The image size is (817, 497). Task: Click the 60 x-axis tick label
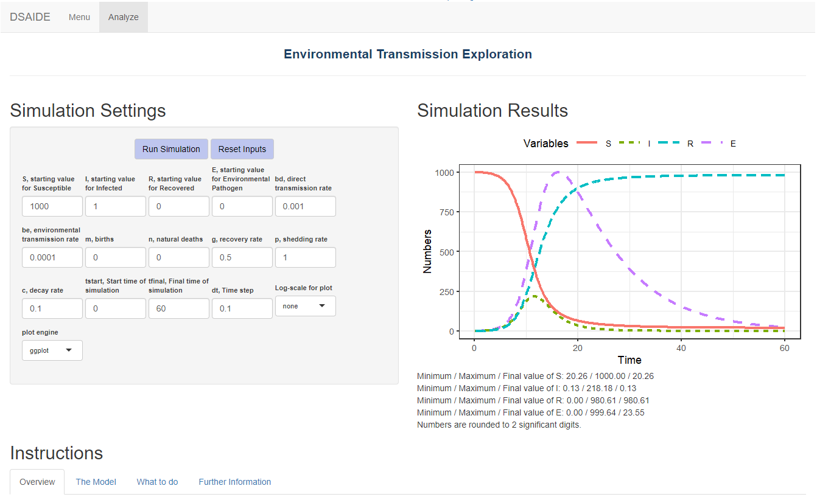tap(785, 348)
